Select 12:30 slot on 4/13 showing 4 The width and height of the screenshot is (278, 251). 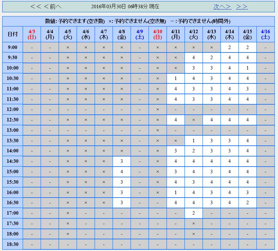[x=211, y=120]
